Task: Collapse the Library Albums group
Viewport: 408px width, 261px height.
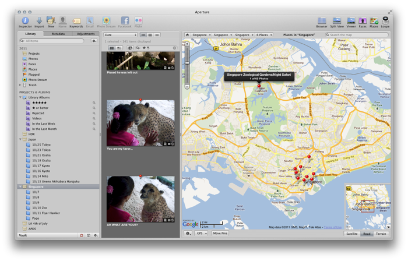Action: (20, 97)
